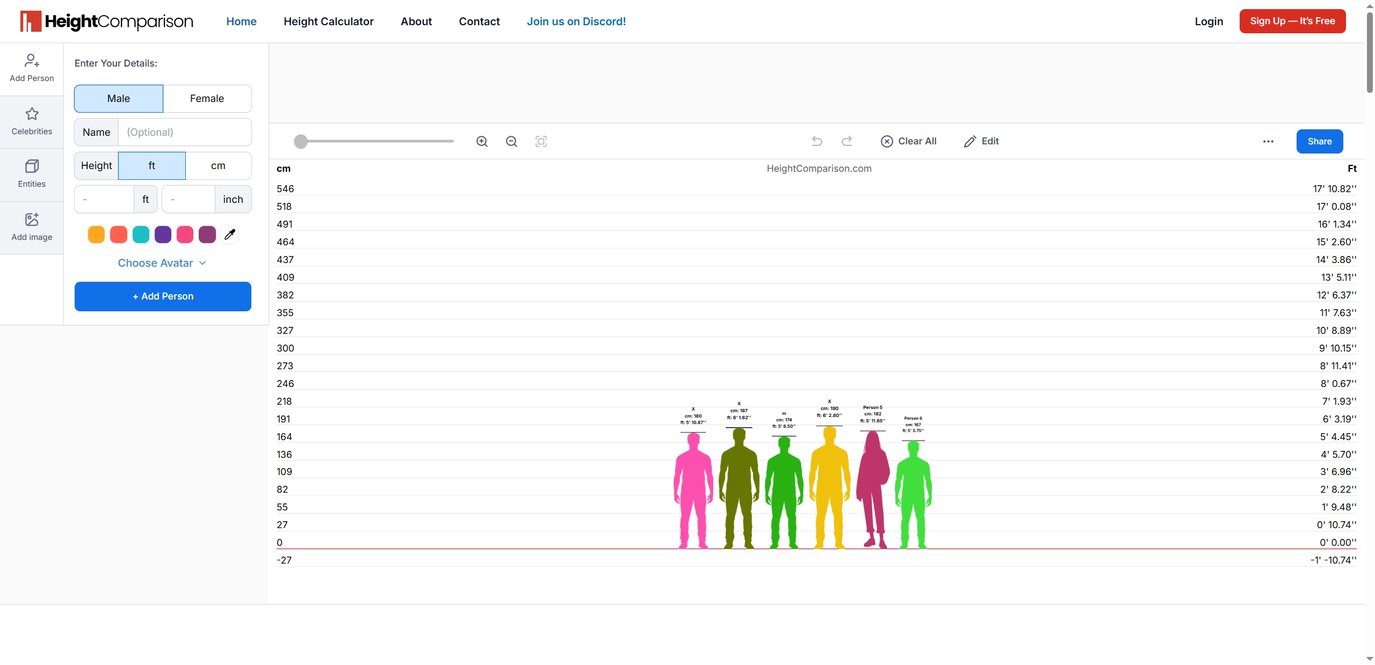Open the Entities sidebar panel

(32, 174)
